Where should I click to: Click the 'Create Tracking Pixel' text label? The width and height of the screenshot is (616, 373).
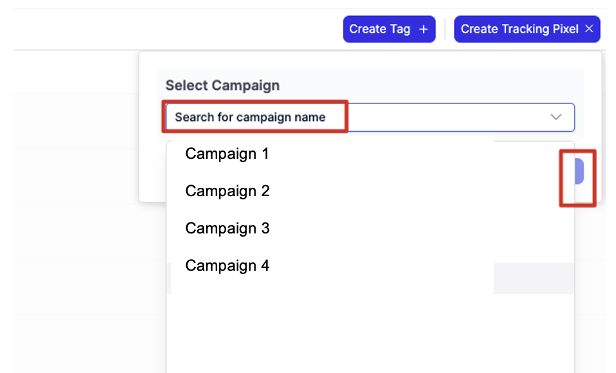point(519,29)
